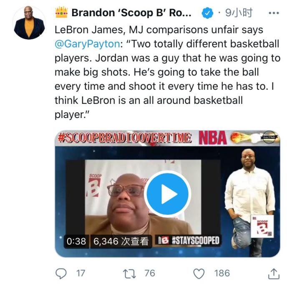Viewport: 292px width, 289px height.
Task: Click the Brandon 'Scoop B' Ro... display name
Action: [x=131, y=13]
